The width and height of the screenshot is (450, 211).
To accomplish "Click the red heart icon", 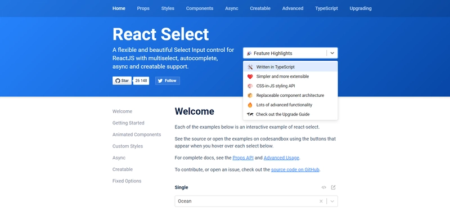I will click(x=250, y=77).
